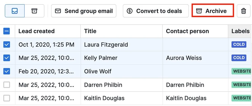The width and height of the screenshot is (252, 106).
Task: Switch to the leads inbox view icon
Action: (x=15, y=11)
